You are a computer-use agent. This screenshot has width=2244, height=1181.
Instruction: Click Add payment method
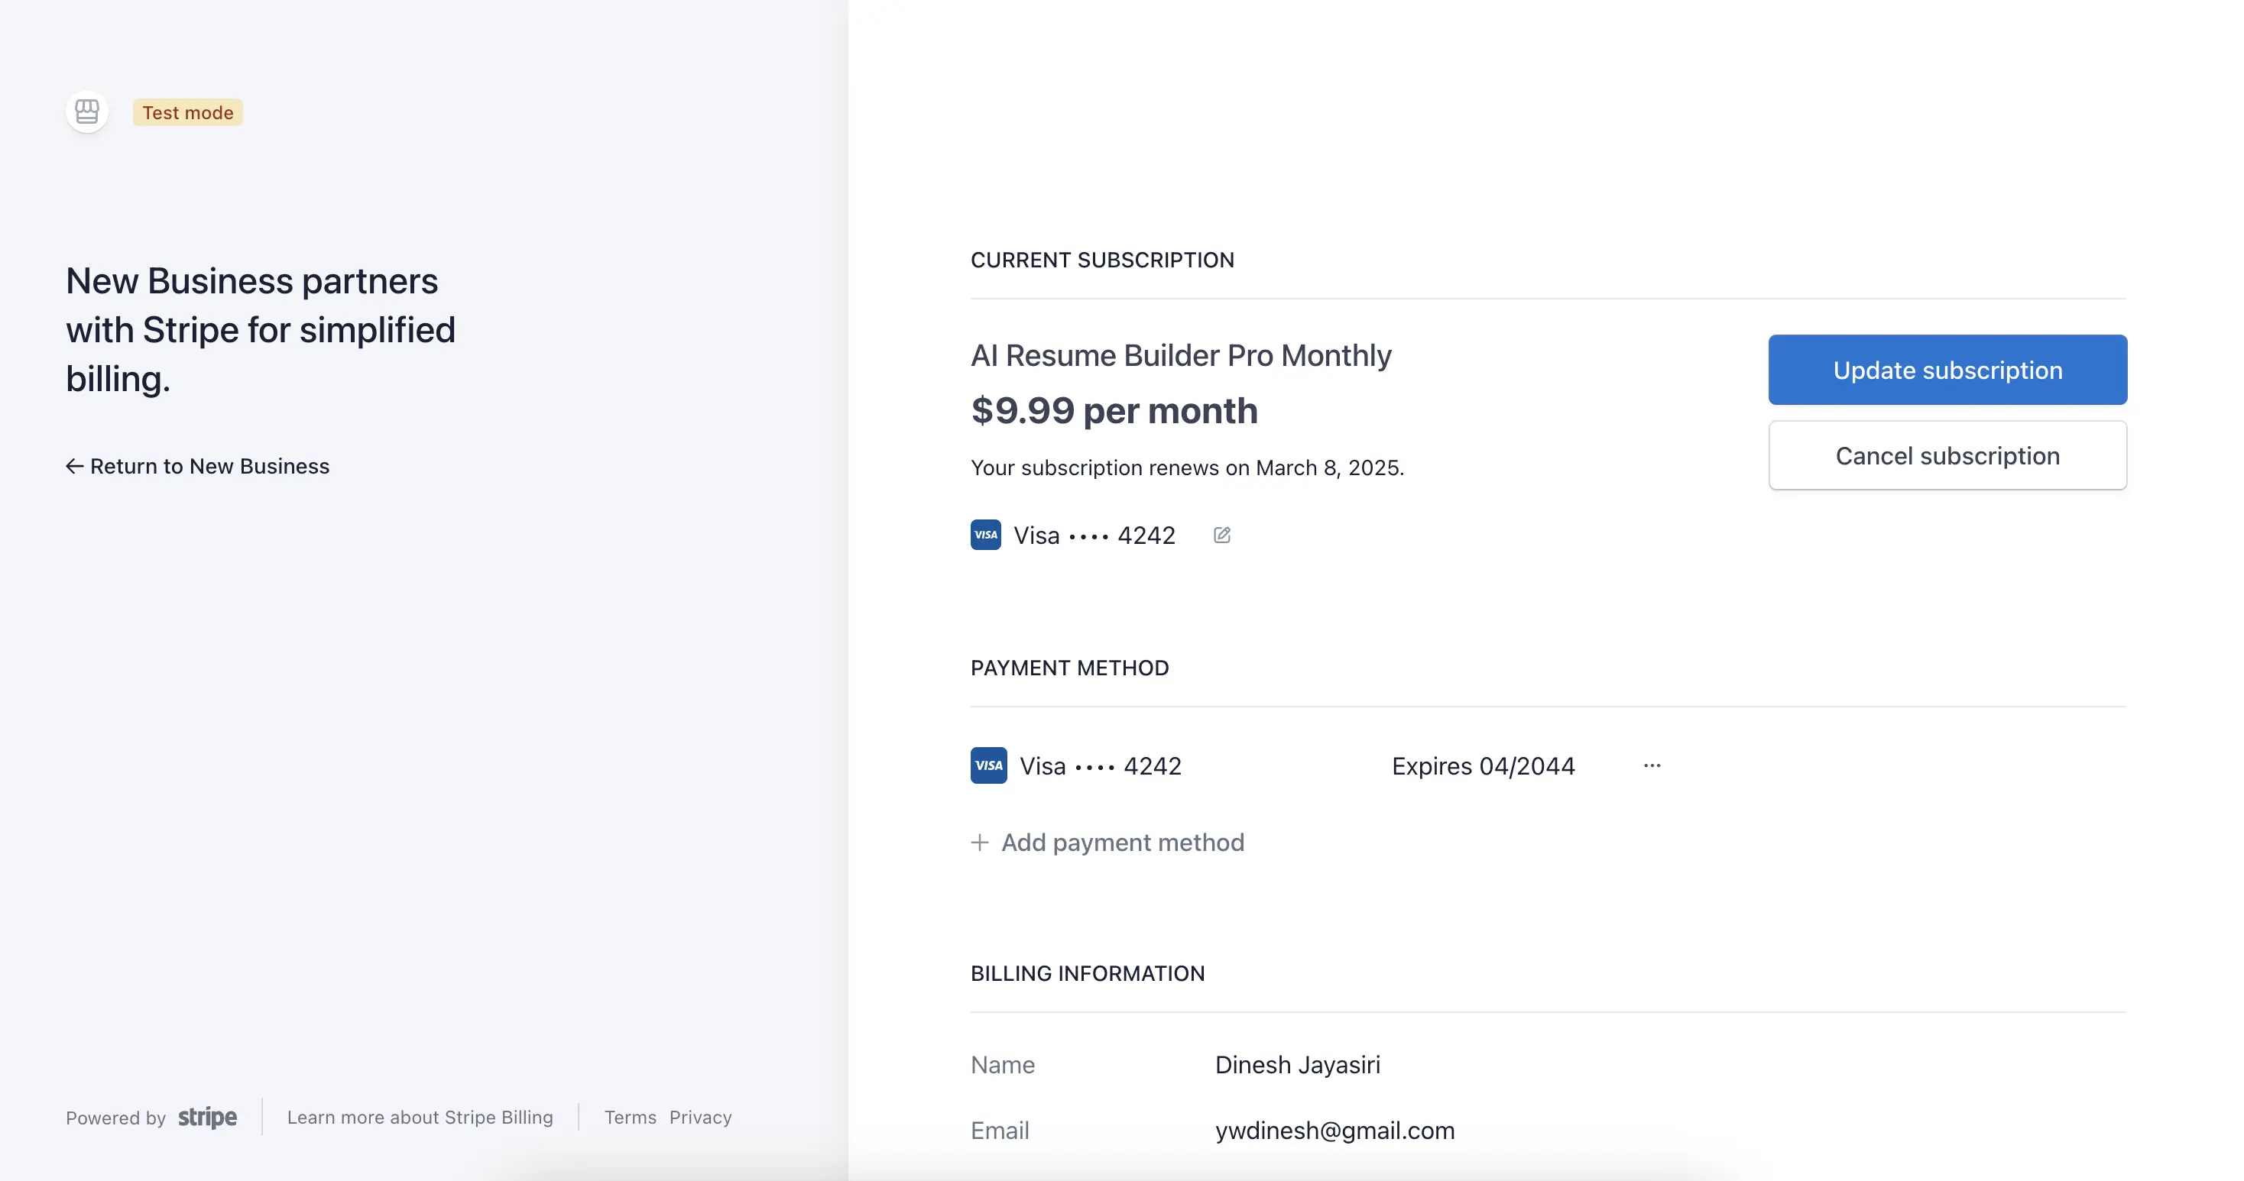click(x=1108, y=842)
